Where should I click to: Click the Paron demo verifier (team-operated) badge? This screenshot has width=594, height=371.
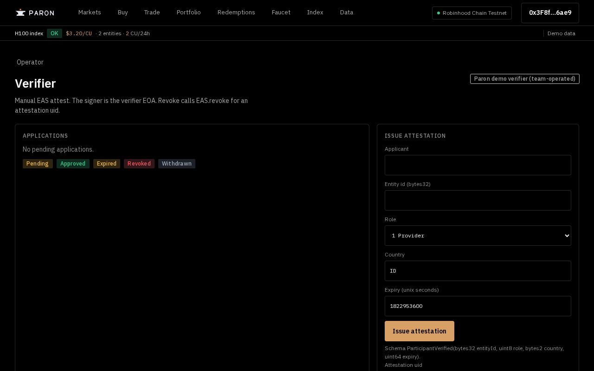525,79
